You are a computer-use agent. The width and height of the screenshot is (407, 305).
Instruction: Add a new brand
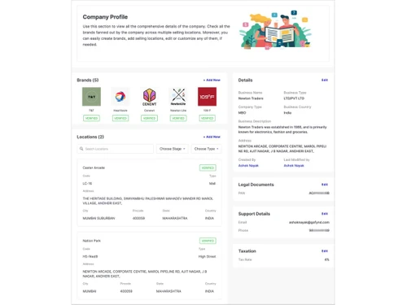point(212,81)
